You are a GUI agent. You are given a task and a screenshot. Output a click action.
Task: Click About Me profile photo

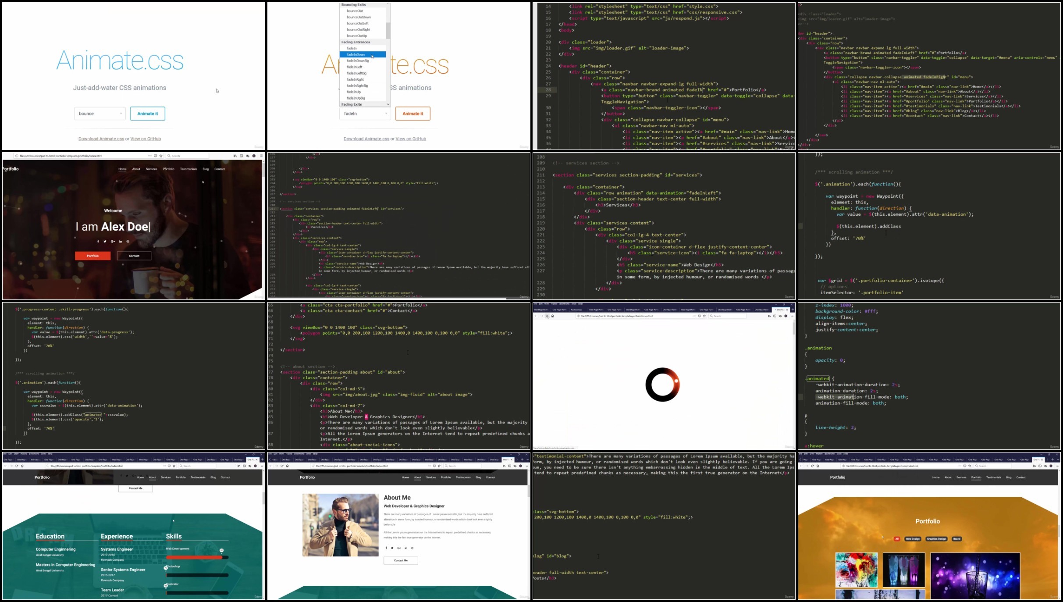(340, 525)
